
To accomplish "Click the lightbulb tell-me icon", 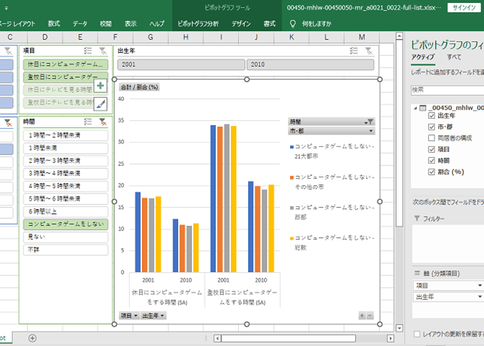I will (x=293, y=24).
